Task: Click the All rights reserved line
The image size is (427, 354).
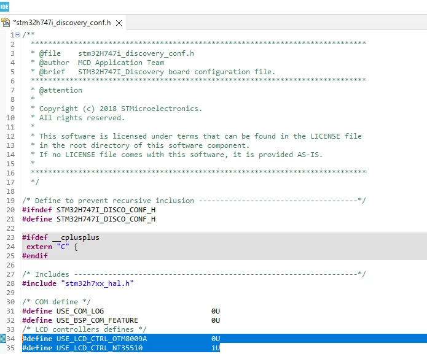Action: 77,118
